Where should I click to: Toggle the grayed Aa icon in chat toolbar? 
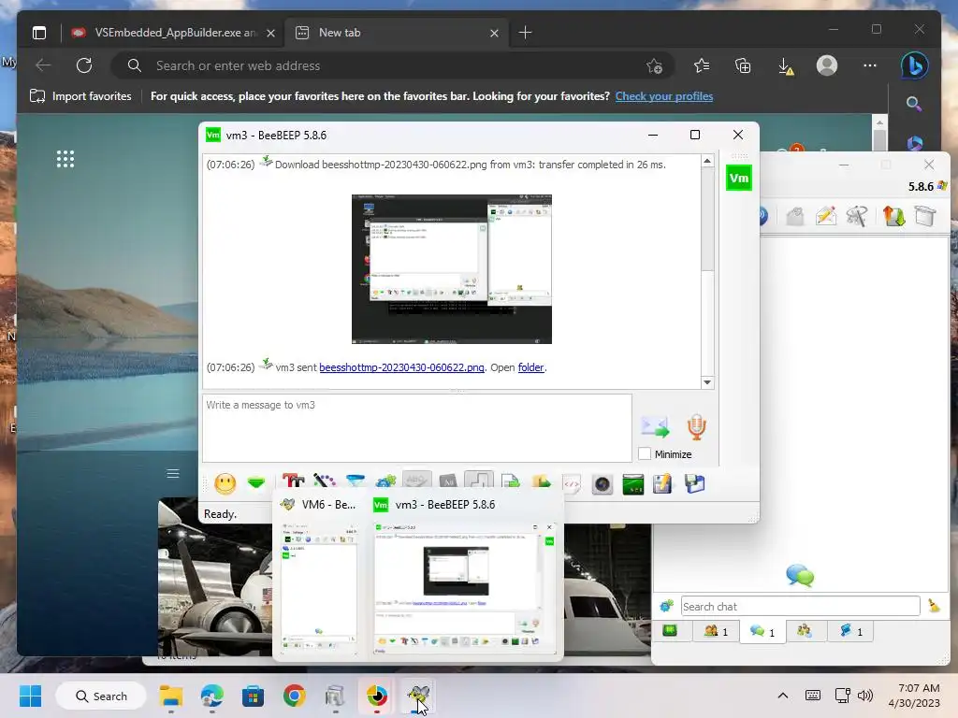448,482
